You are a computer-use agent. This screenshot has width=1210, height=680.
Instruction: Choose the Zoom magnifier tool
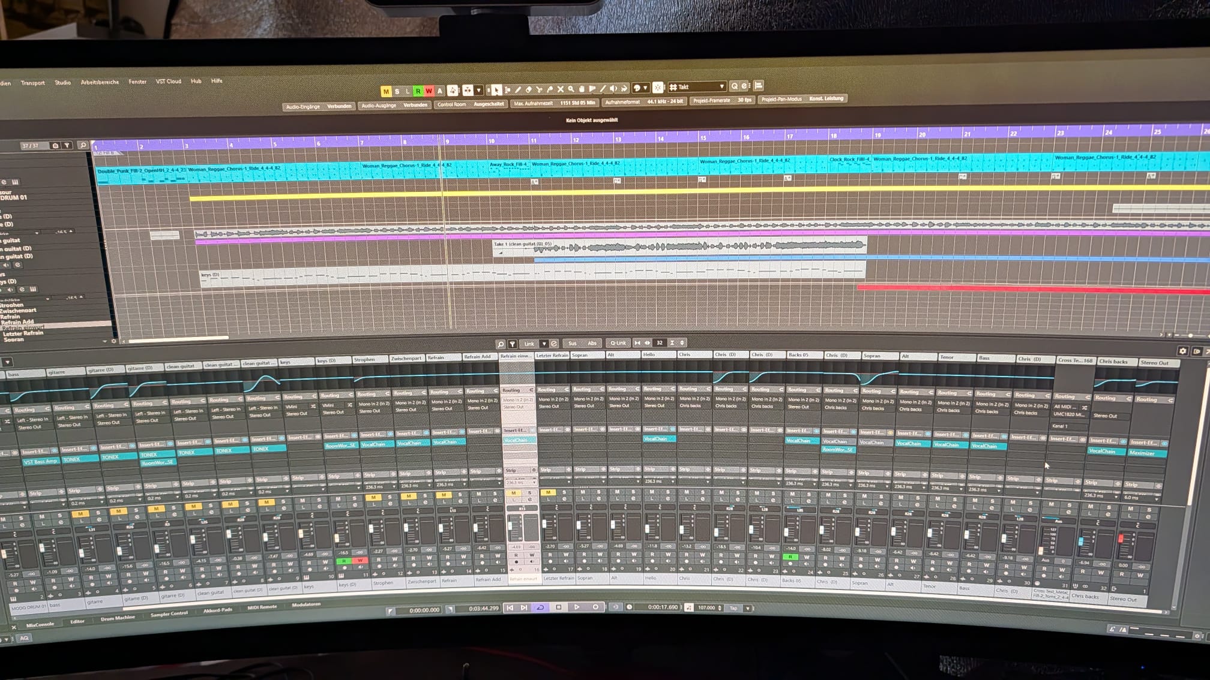pyautogui.click(x=571, y=89)
